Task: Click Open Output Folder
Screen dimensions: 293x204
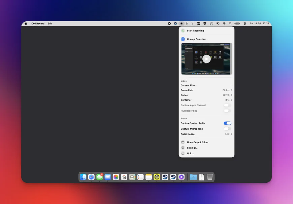Action: coord(198,142)
